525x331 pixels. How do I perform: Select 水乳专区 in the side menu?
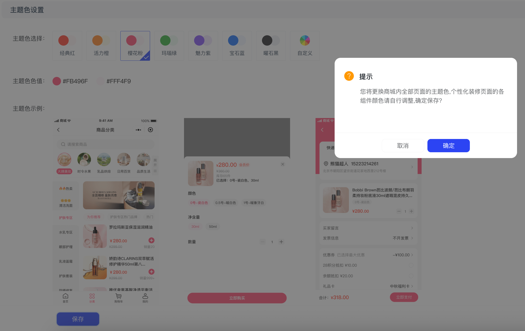[66, 232]
